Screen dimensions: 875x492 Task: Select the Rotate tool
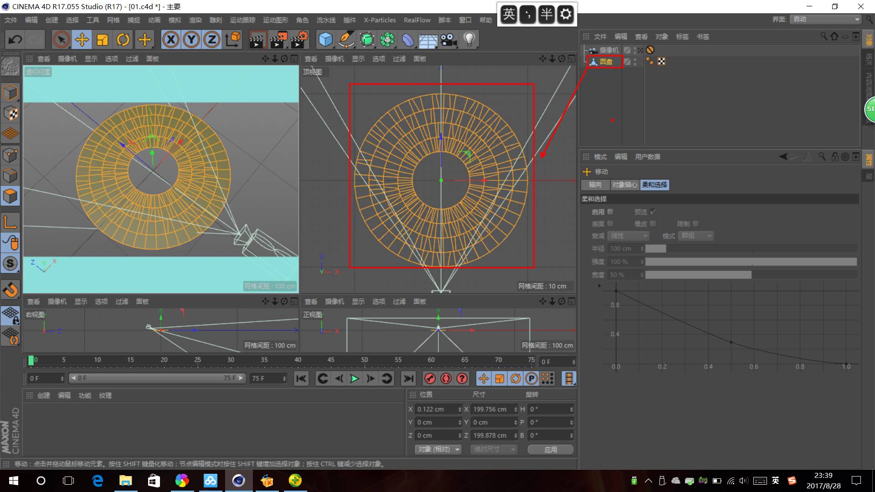coord(123,40)
